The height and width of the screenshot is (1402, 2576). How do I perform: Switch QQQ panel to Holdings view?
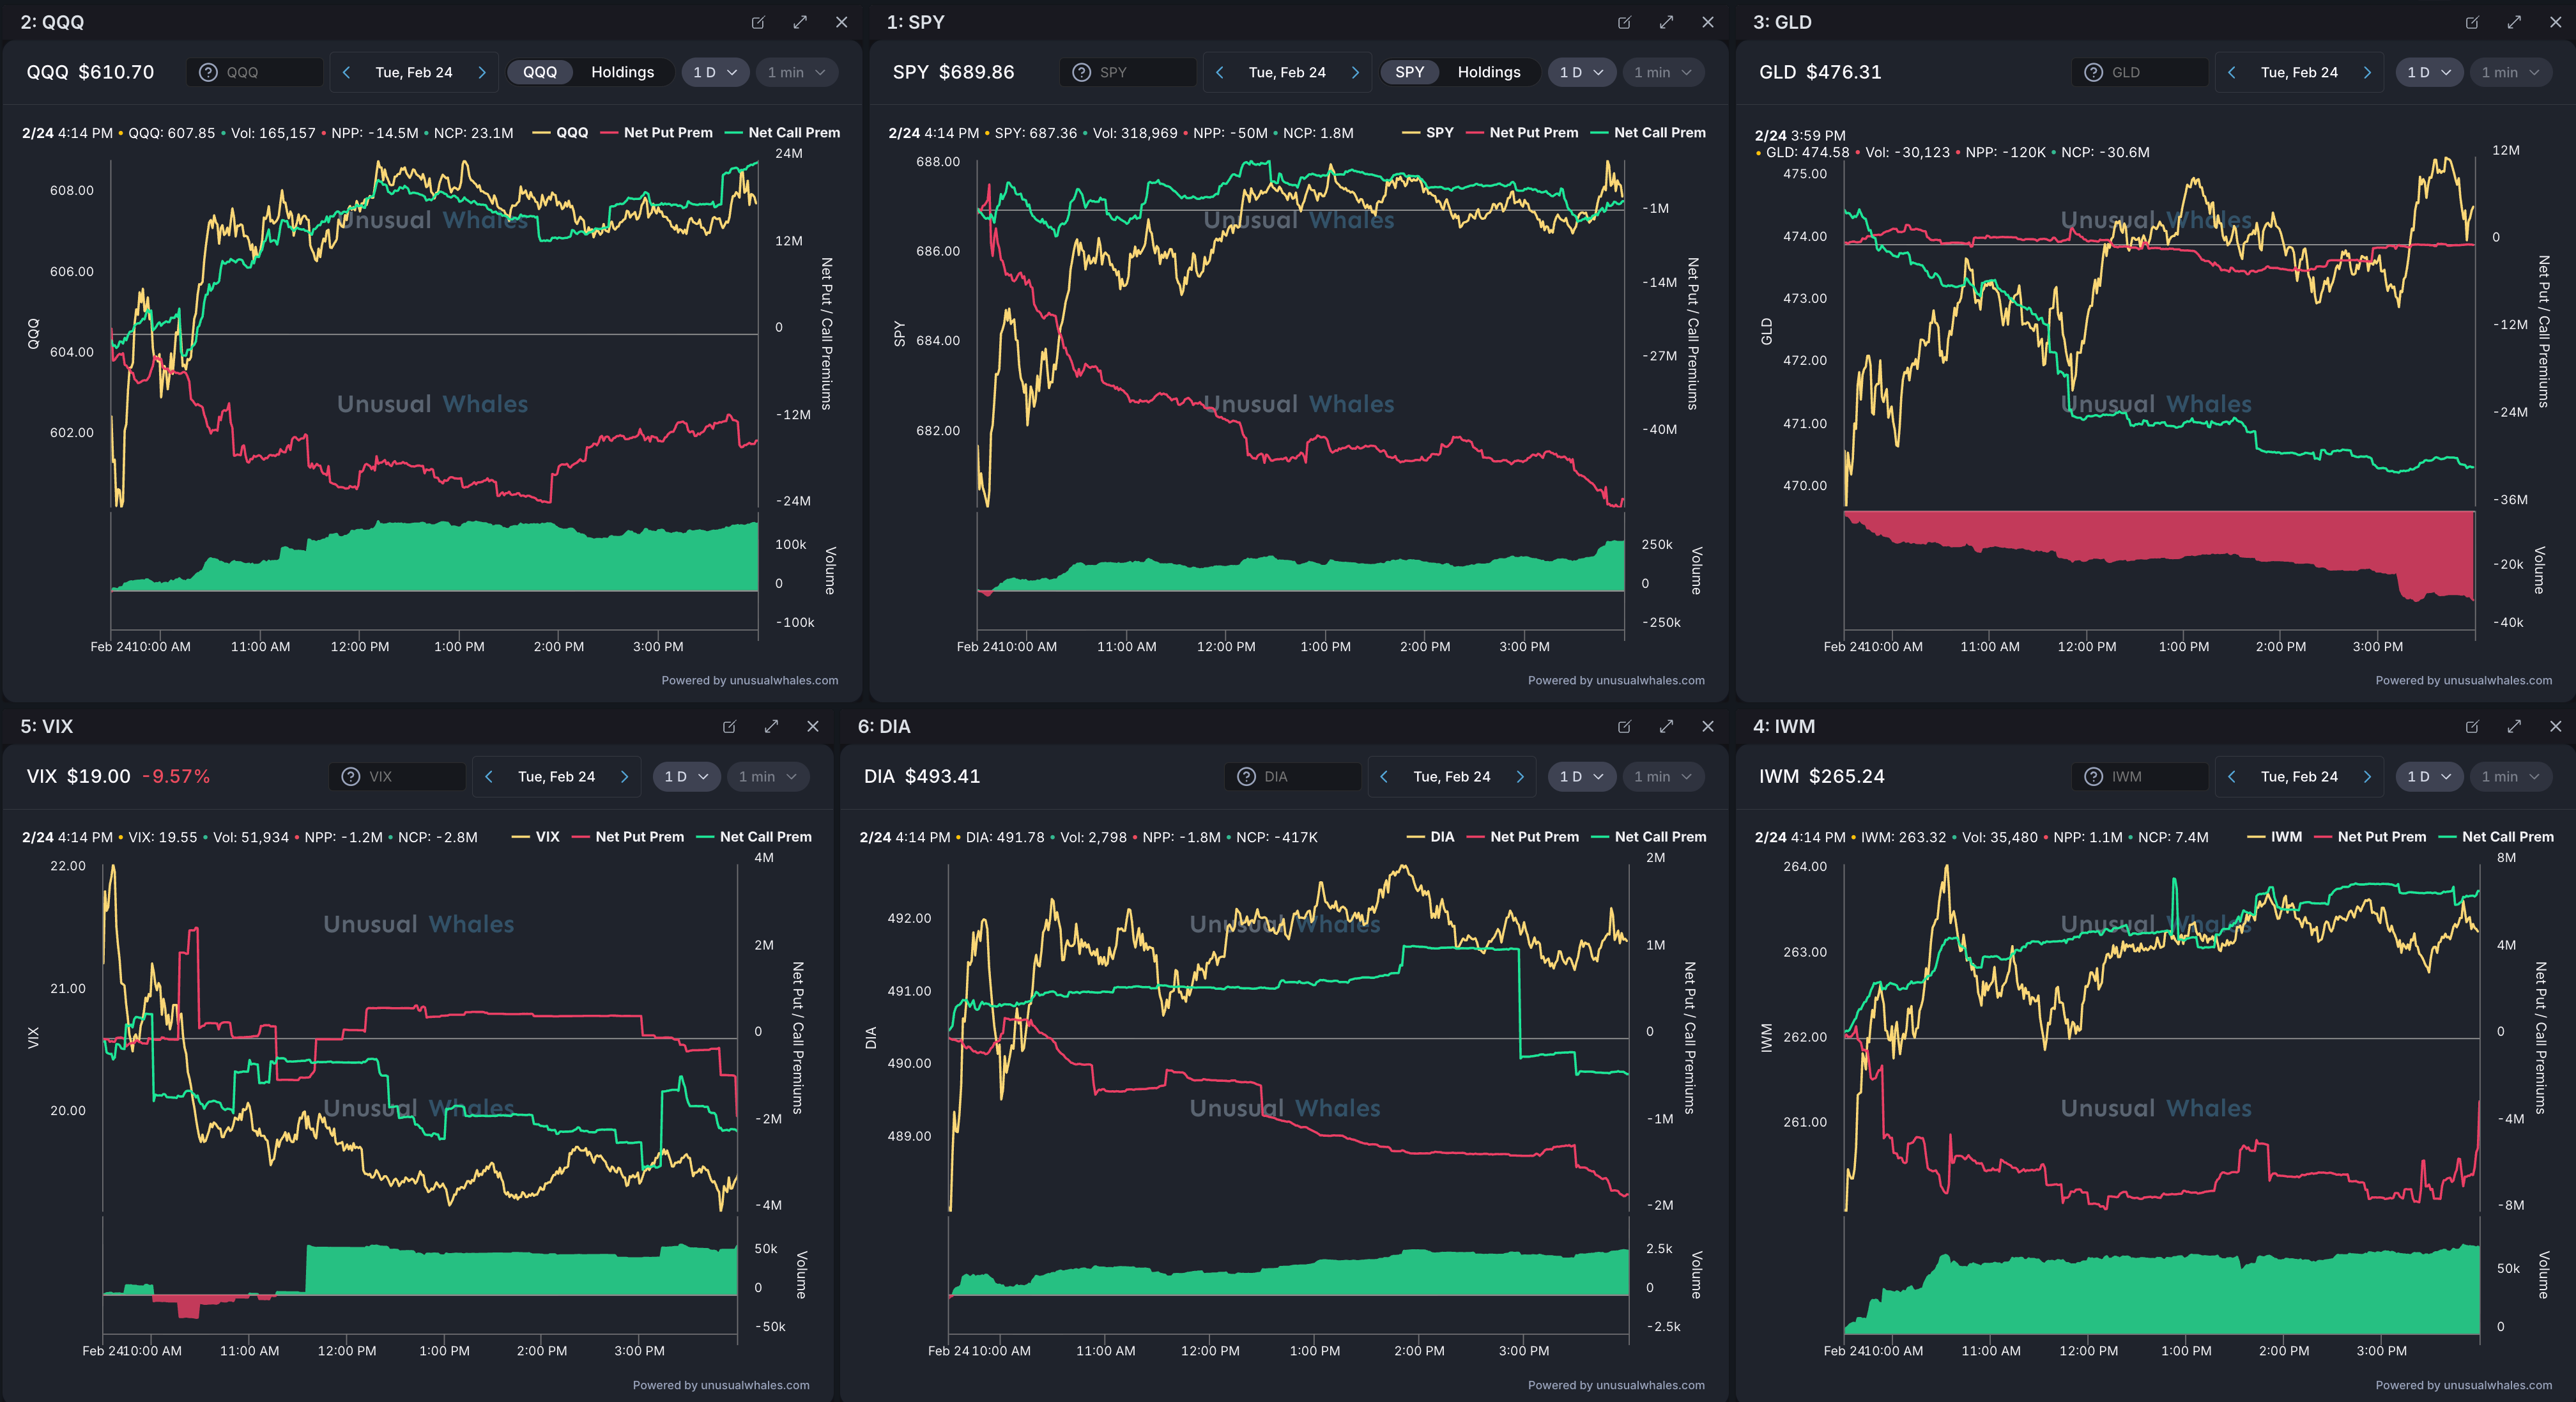[622, 72]
